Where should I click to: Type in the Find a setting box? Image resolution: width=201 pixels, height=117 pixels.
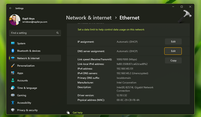point(32,33)
